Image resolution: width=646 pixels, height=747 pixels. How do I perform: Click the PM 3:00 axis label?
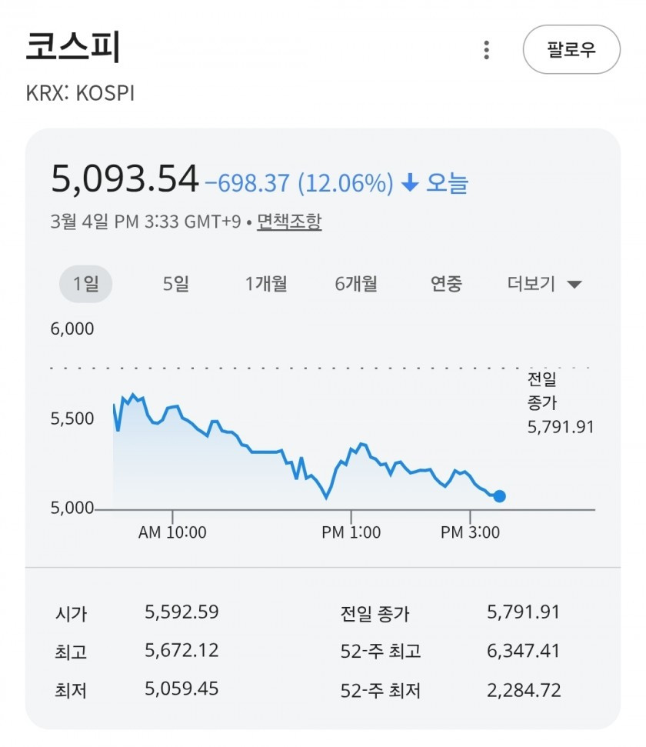coord(470,532)
